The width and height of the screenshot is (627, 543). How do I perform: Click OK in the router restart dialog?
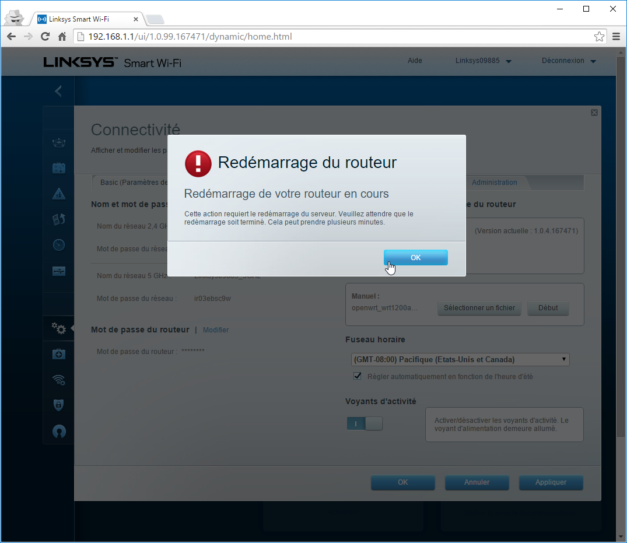tap(415, 258)
